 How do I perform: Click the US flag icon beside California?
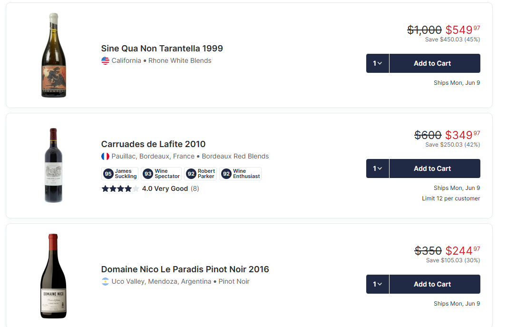click(x=105, y=60)
